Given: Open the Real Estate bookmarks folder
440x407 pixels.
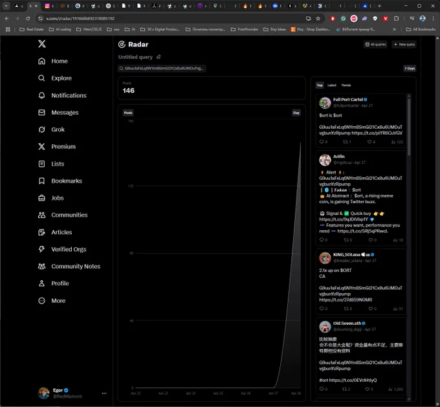Looking at the screenshot, I should click(32, 29).
